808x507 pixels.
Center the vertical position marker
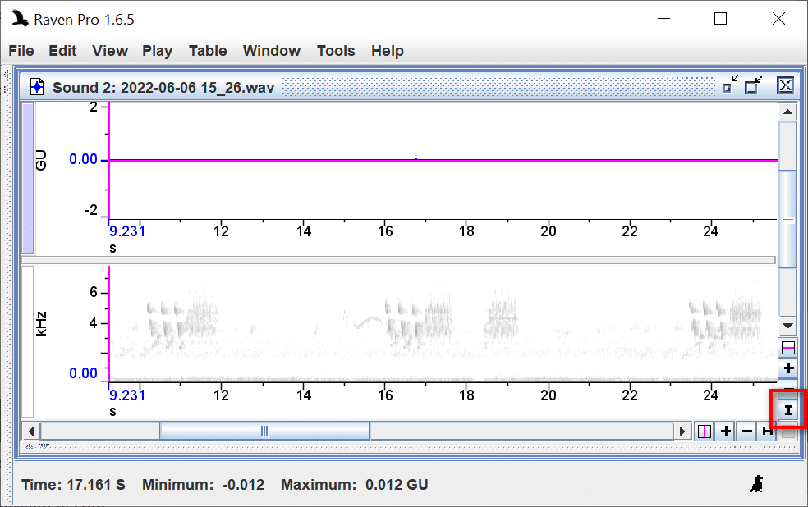(788, 348)
